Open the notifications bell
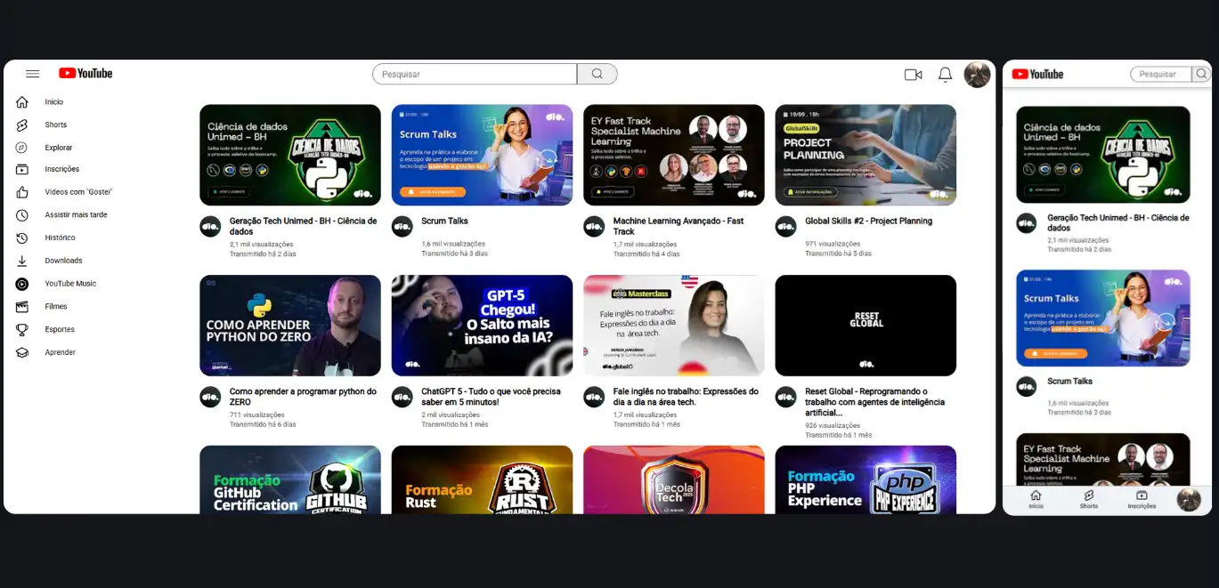This screenshot has width=1219, height=588. (x=946, y=75)
